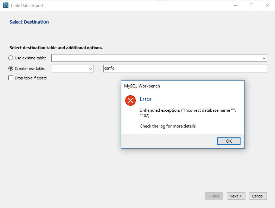The height and width of the screenshot is (208, 275).
Task: Enable Drop table if exists checkbox
Action: pos(11,78)
